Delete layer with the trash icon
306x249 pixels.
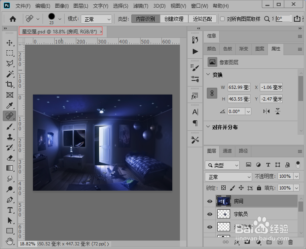coord(290,242)
